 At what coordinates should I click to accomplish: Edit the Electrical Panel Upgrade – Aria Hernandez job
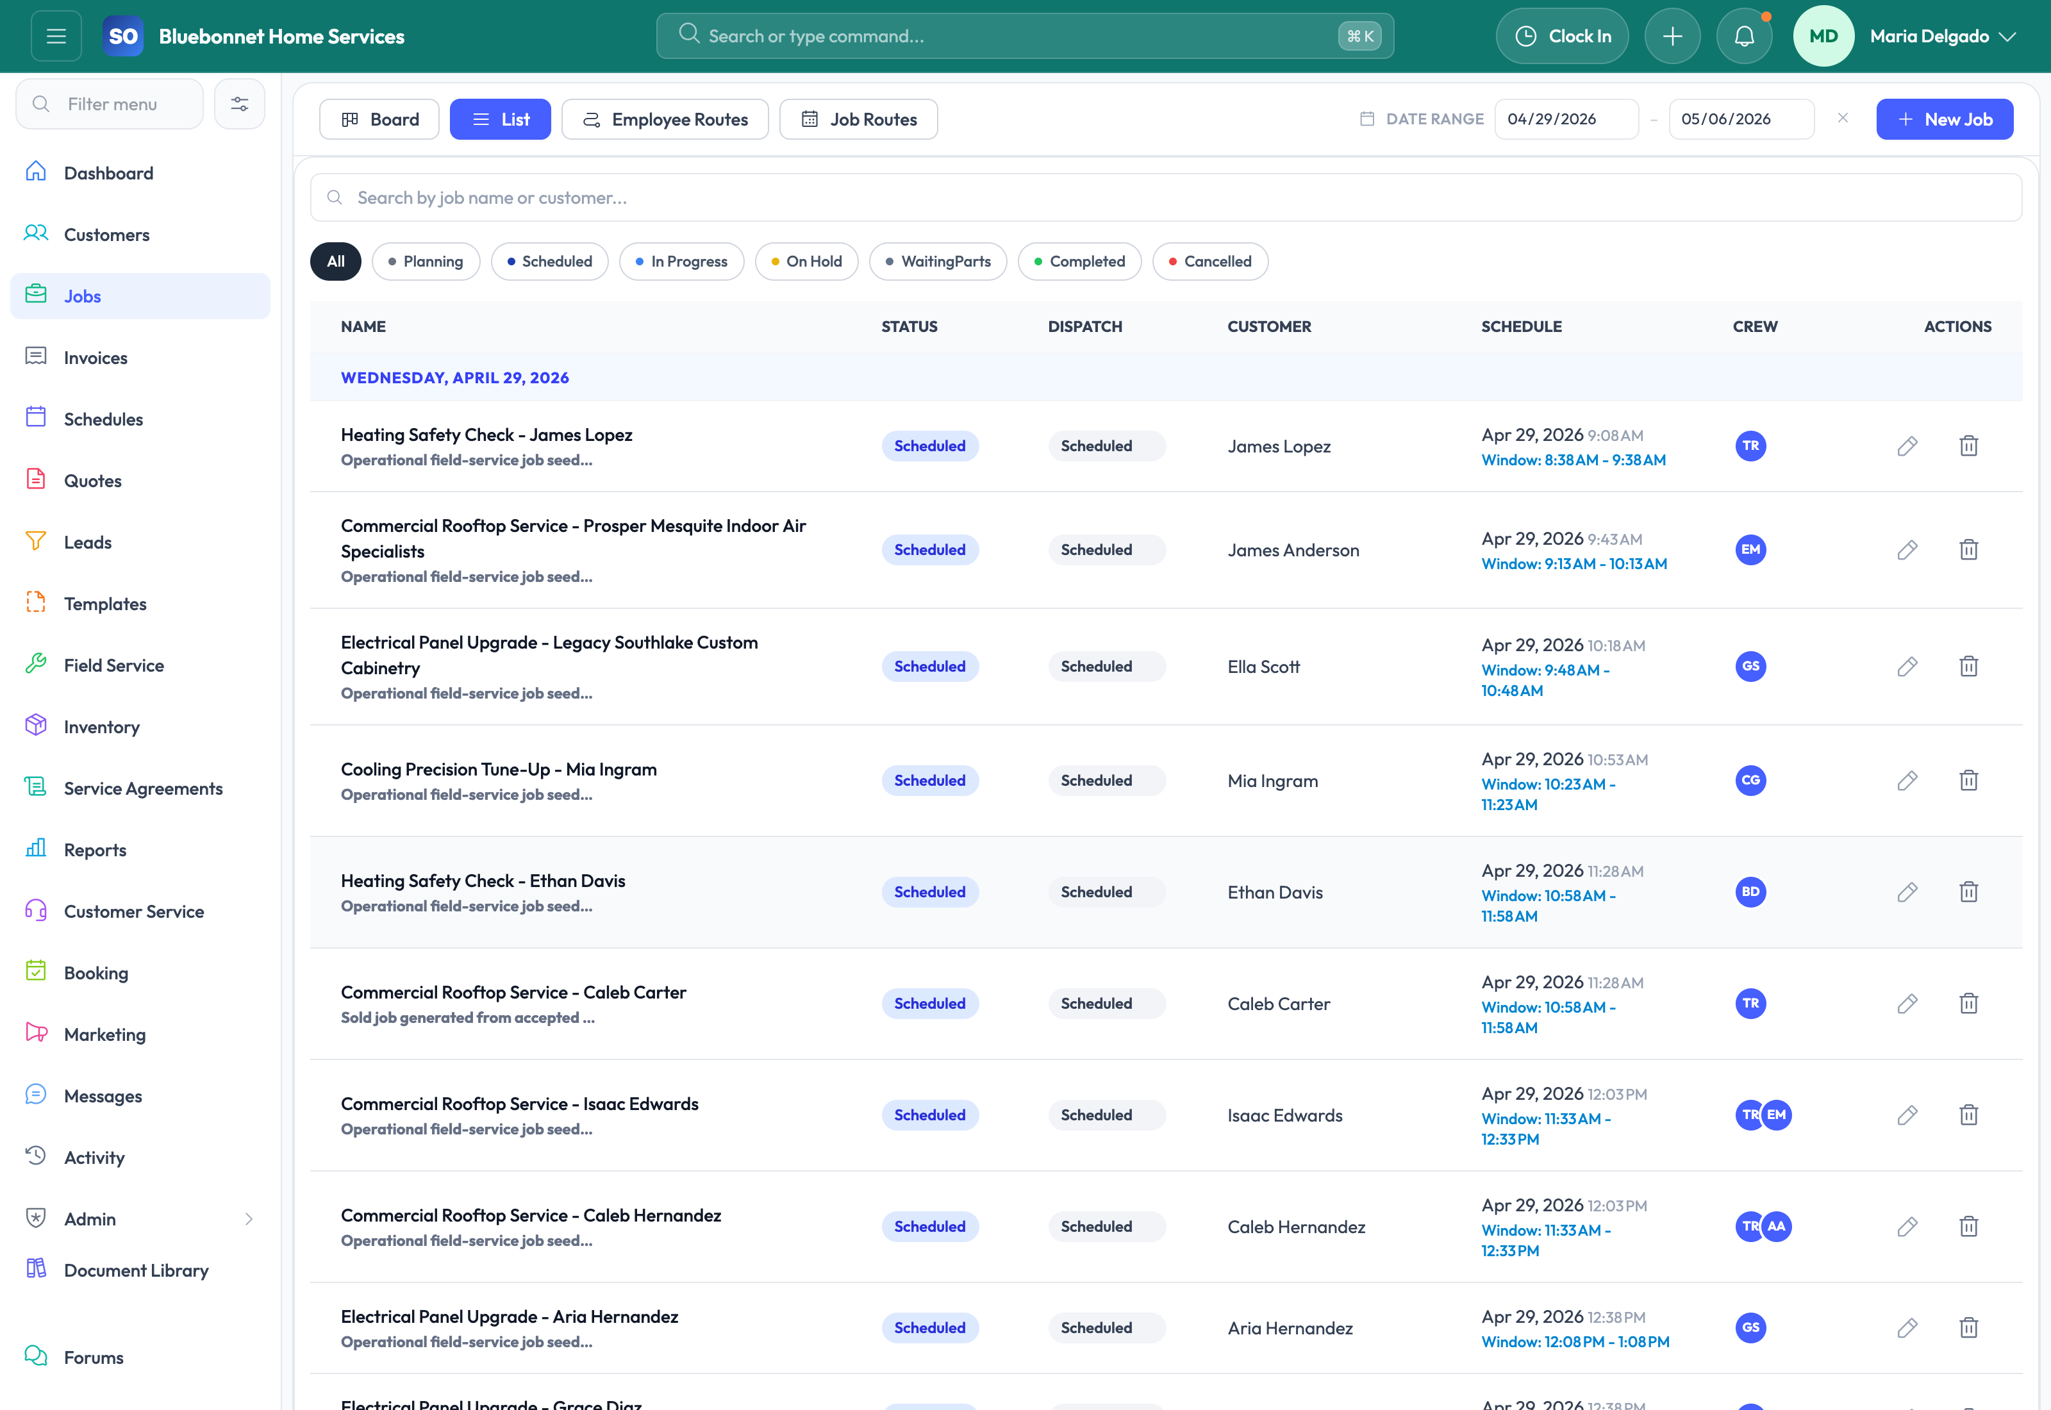(1907, 1328)
